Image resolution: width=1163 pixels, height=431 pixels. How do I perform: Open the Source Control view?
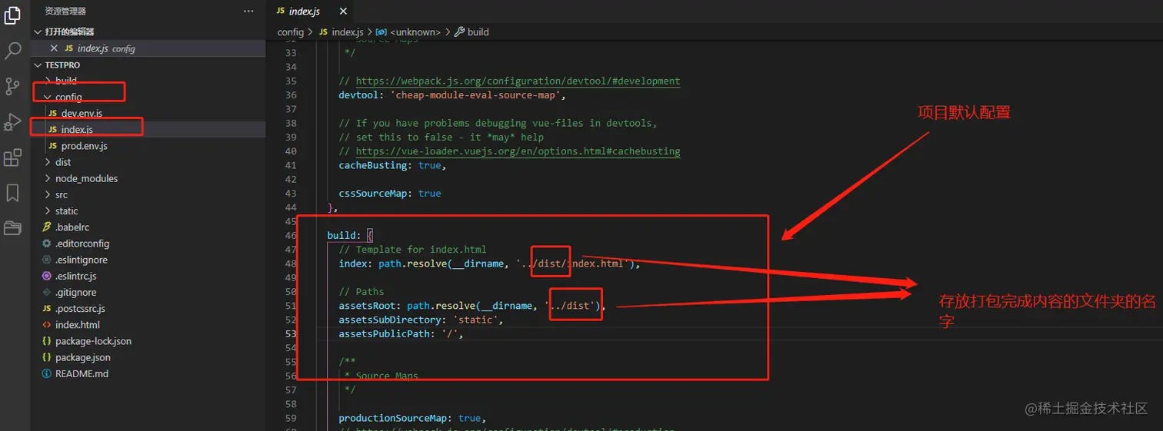(x=12, y=86)
